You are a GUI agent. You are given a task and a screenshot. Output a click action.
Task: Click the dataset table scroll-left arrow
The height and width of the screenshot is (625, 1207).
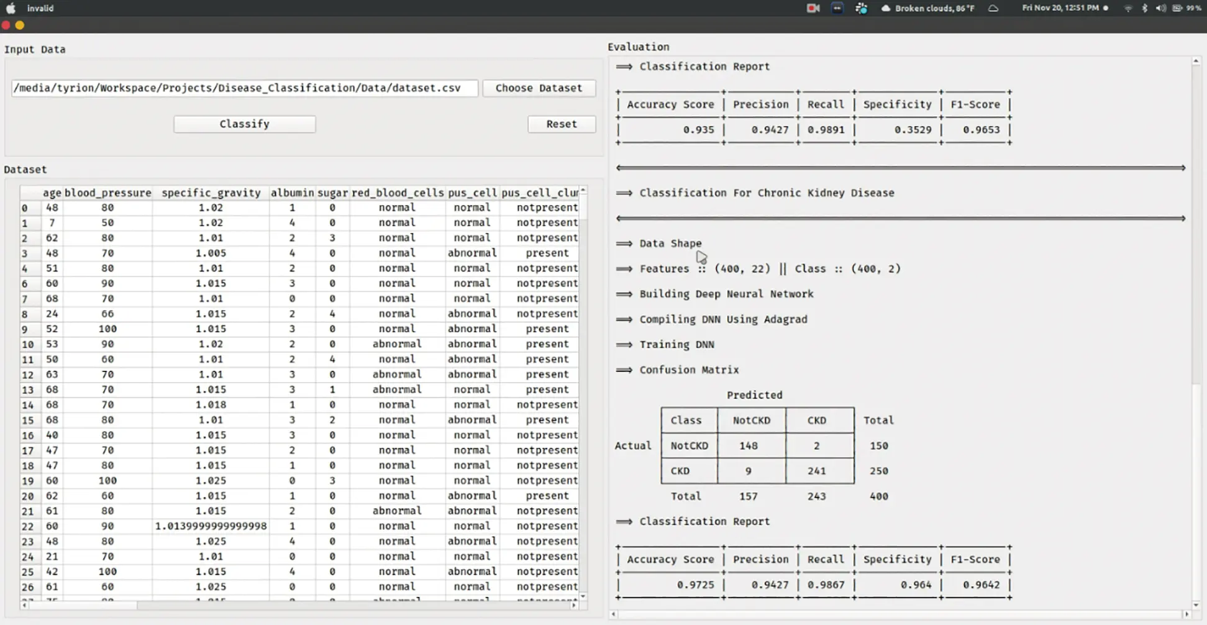[x=24, y=604]
